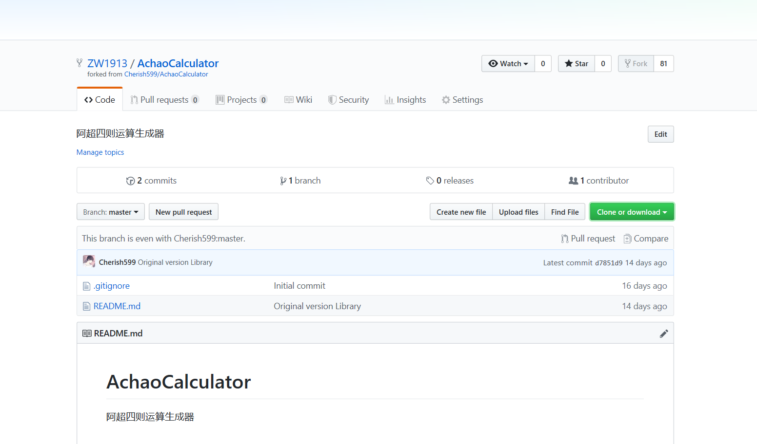Click the Edit description button

tap(661, 134)
